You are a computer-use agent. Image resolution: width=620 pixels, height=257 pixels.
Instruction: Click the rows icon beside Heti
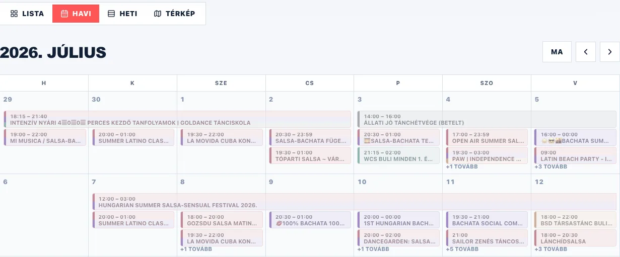coord(111,14)
